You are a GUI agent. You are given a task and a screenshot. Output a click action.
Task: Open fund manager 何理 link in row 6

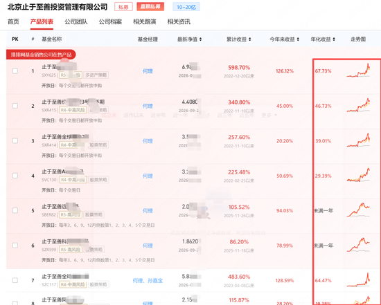(x=148, y=246)
